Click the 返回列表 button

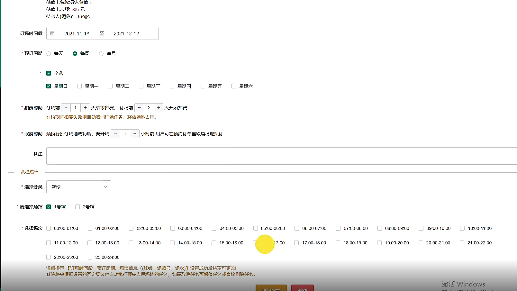271,289
